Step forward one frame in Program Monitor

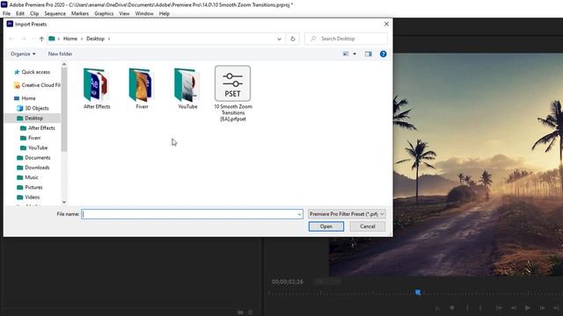542,308
